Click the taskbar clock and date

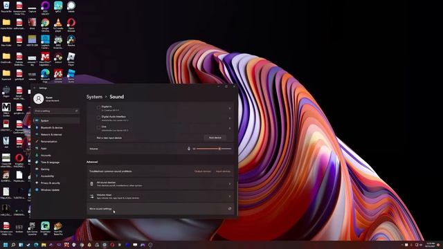click(x=431, y=245)
